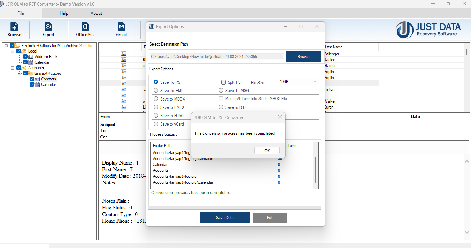Click the 'Accounts\tanyap@fcg.org\Calendar' status row
The width and height of the screenshot is (471, 248).
coord(232,182)
